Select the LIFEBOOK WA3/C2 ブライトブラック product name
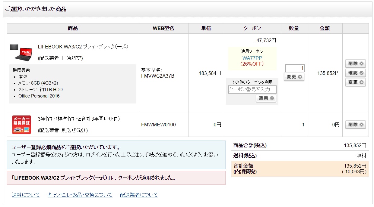 (x=83, y=47)
